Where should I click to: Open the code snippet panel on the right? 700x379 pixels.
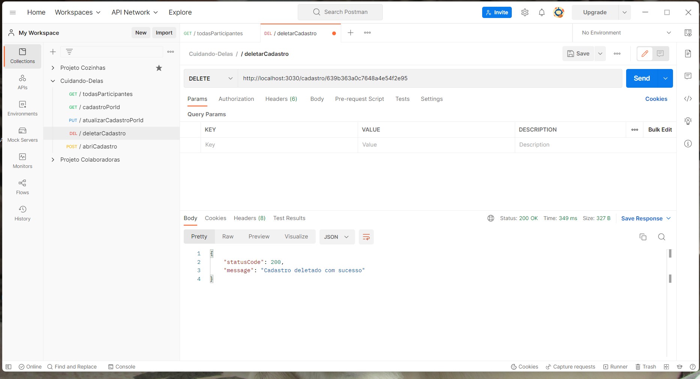[x=688, y=99]
